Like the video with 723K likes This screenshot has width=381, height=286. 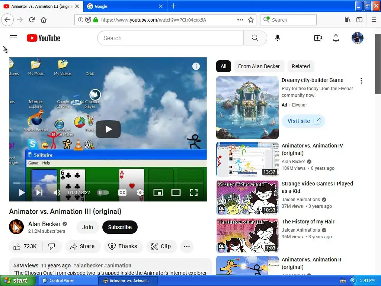(x=25, y=247)
